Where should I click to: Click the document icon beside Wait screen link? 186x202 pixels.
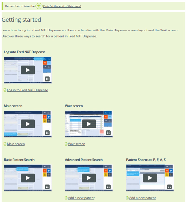(x=66, y=144)
